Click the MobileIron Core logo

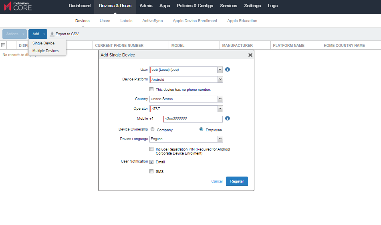point(18,6)
